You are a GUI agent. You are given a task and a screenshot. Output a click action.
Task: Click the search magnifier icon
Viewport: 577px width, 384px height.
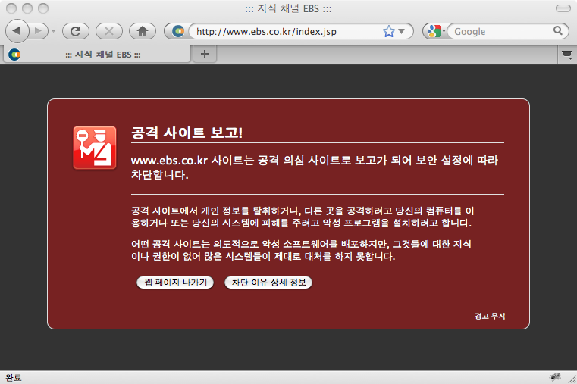[558, 30]
